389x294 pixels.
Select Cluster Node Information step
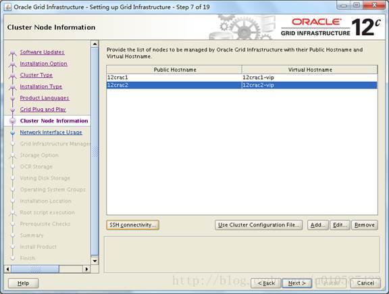[54, 121]
